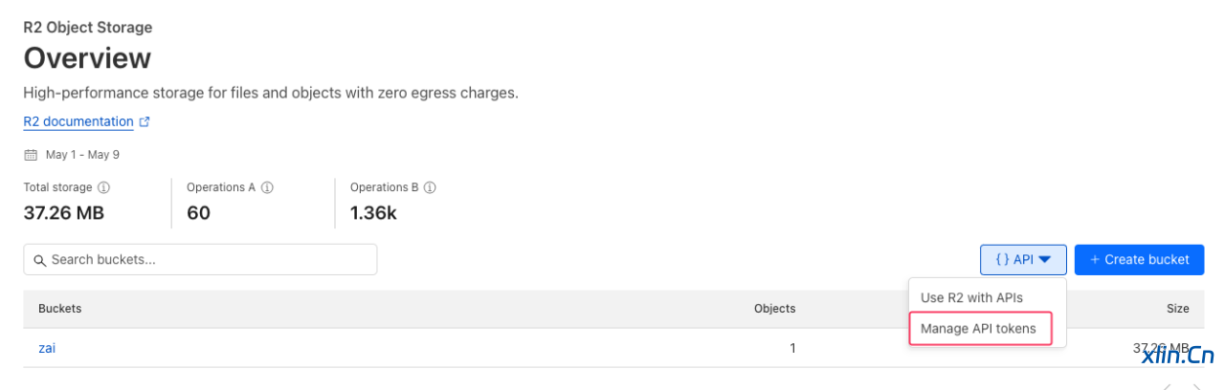Collapse the API dropdown button
This screenshot has width=1225, height=390.
point(1023,259)
